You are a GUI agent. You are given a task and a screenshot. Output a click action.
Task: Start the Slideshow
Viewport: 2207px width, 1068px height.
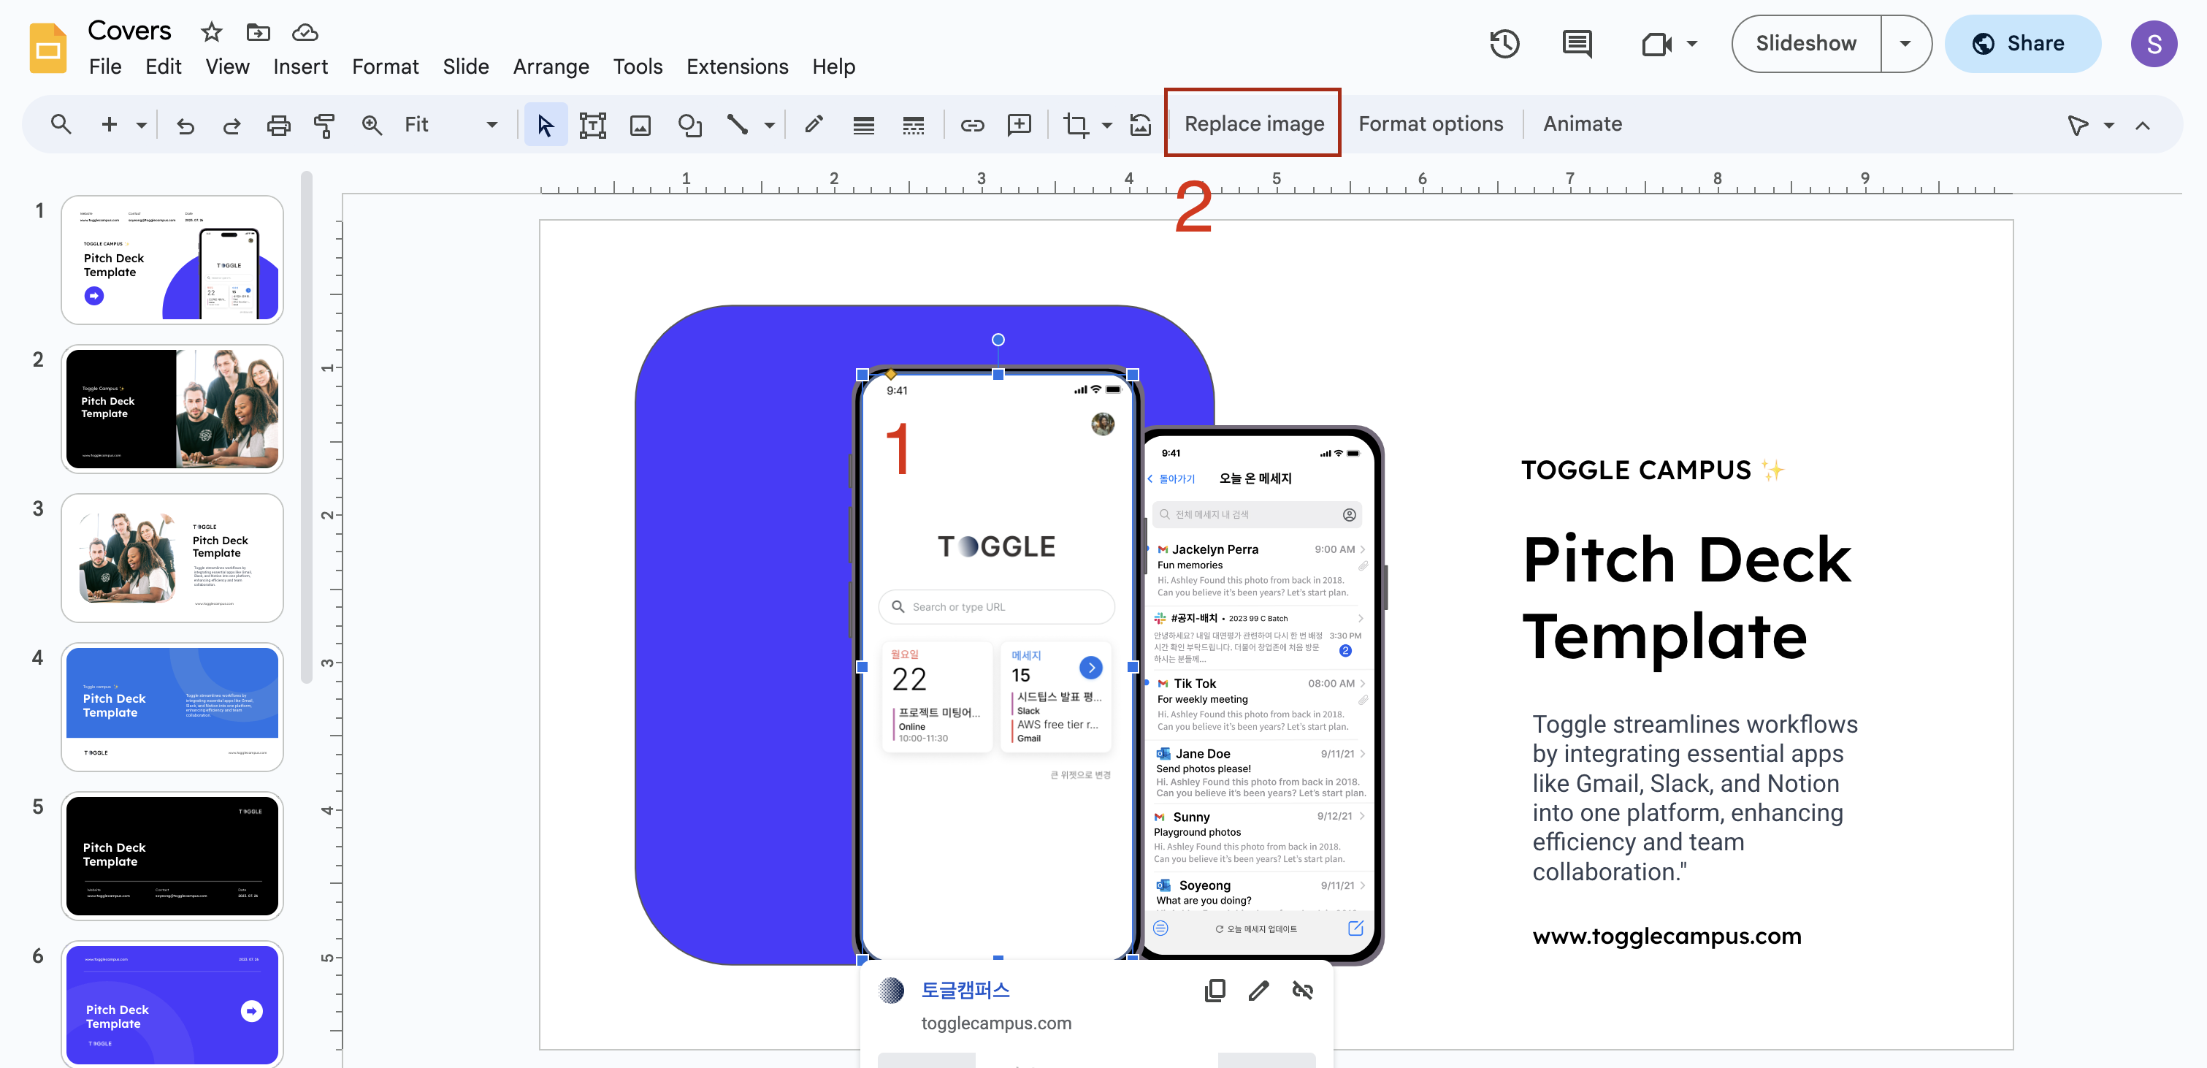tap(1806, 44)
